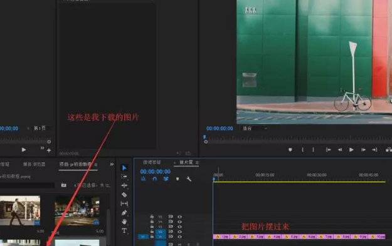The height and width of the screenshot is (246, 392).
Task: Select the Slip tool
Action: coord(124,203)
